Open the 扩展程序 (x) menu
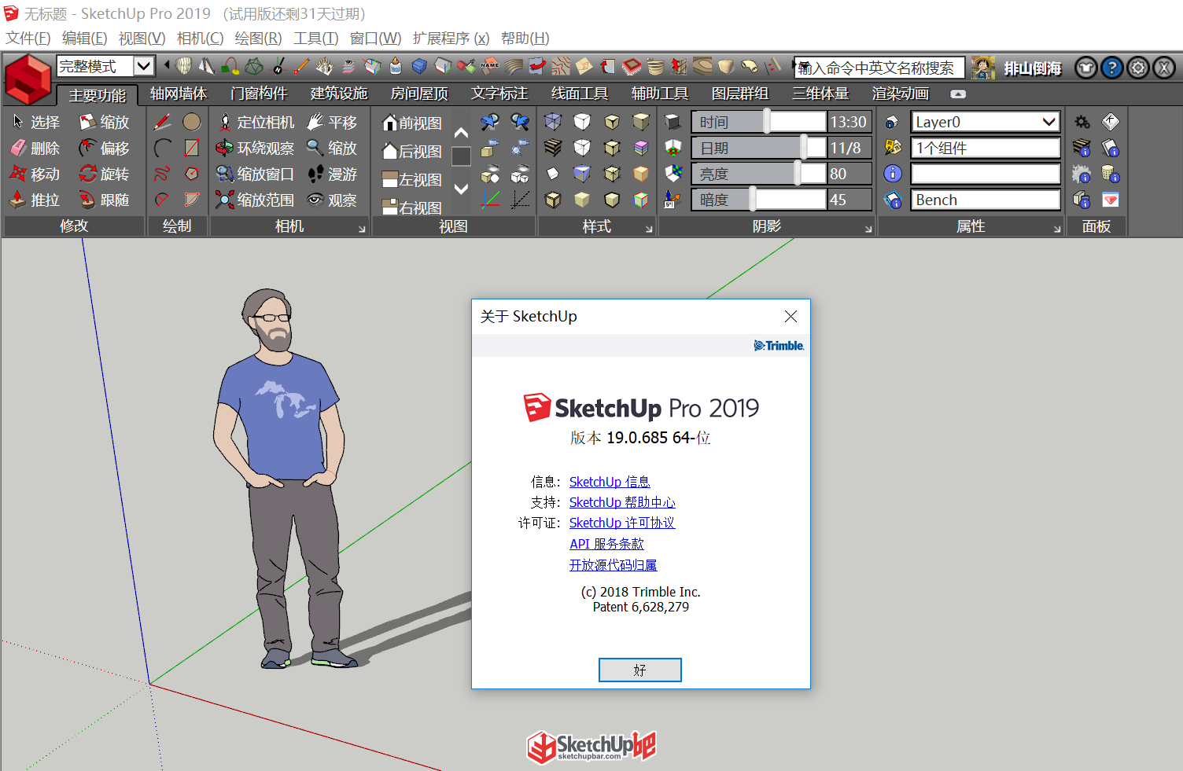The height and width of the screenshot is (771, 1183). tap(451, 39)
